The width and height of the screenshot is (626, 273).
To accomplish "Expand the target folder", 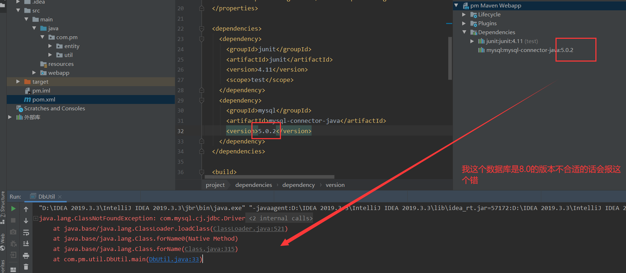I will (18, 82).
